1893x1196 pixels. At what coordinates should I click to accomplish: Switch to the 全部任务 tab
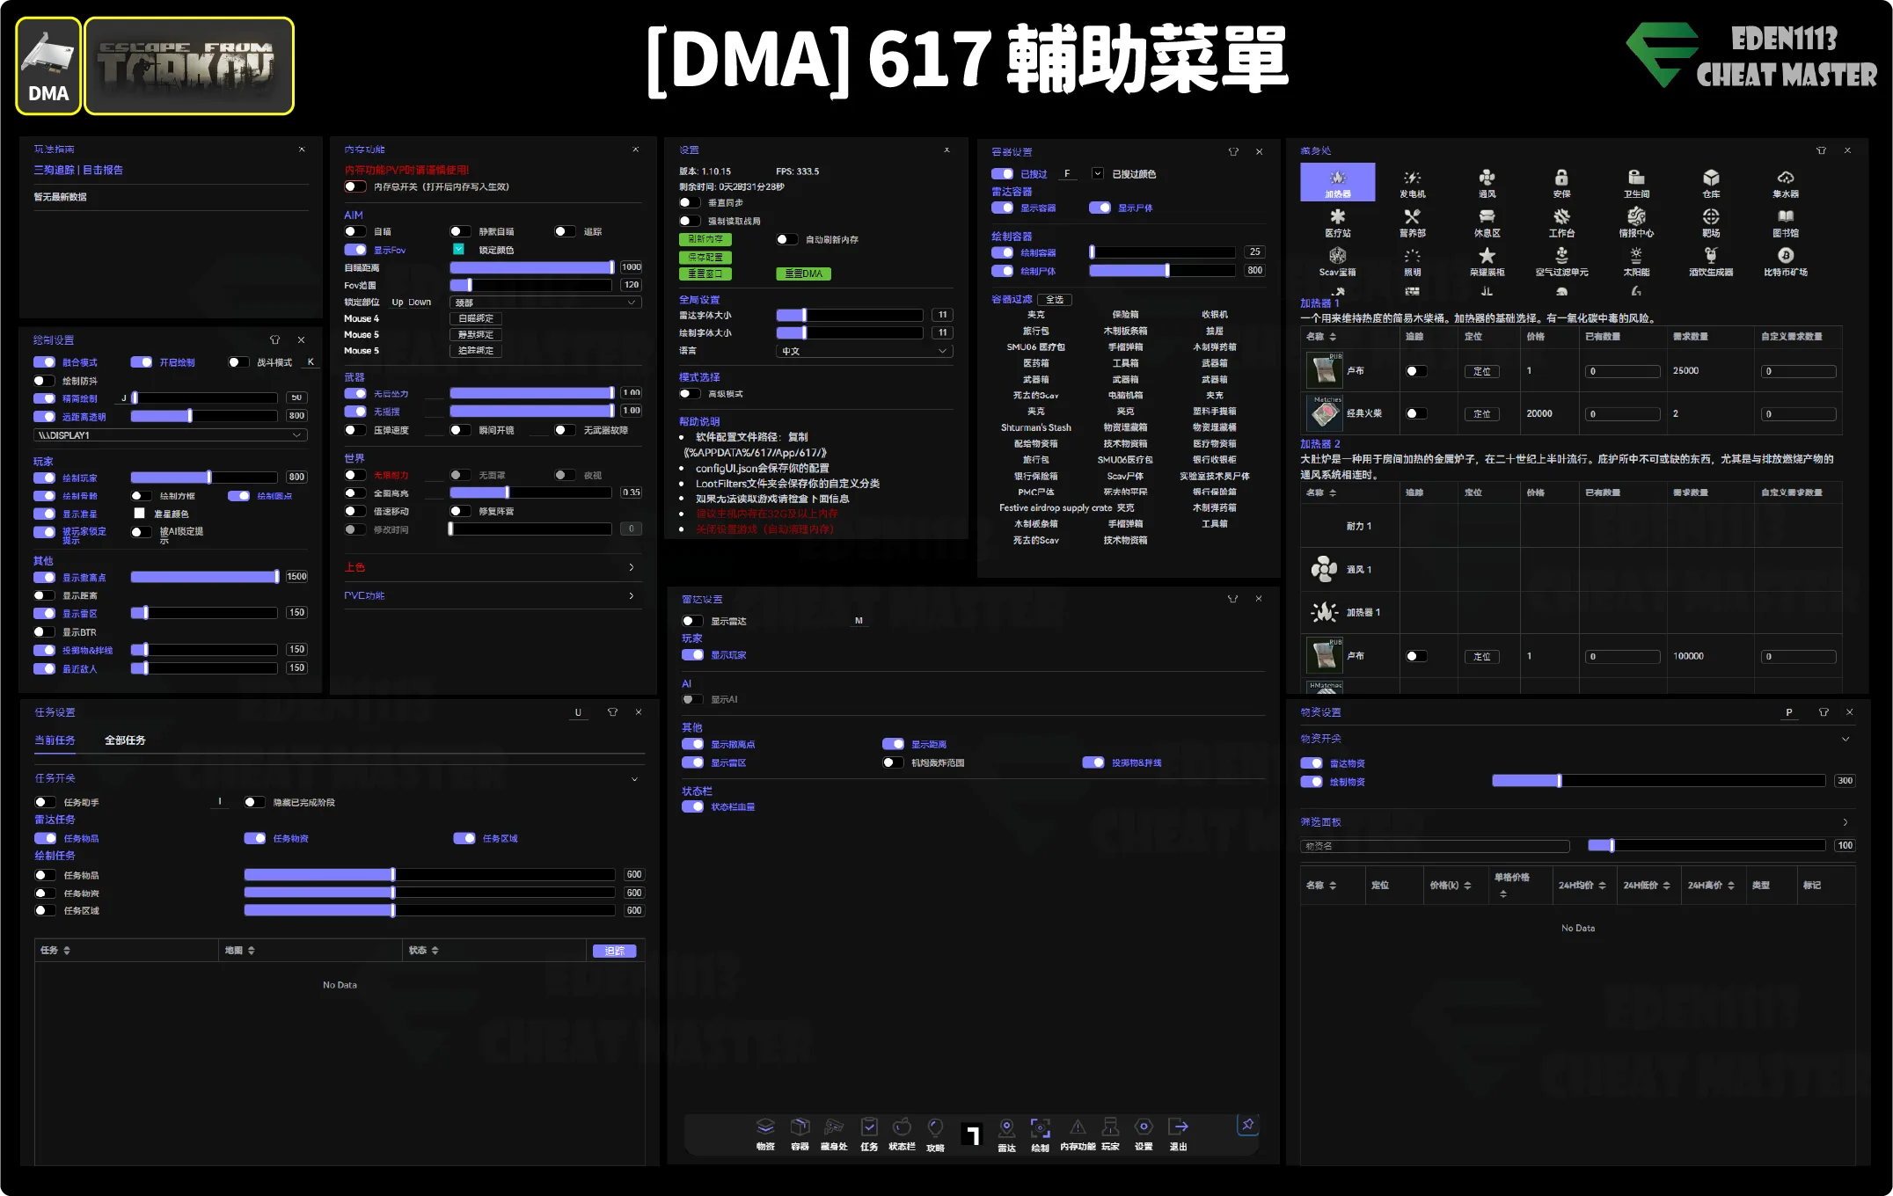pos(125,740)
